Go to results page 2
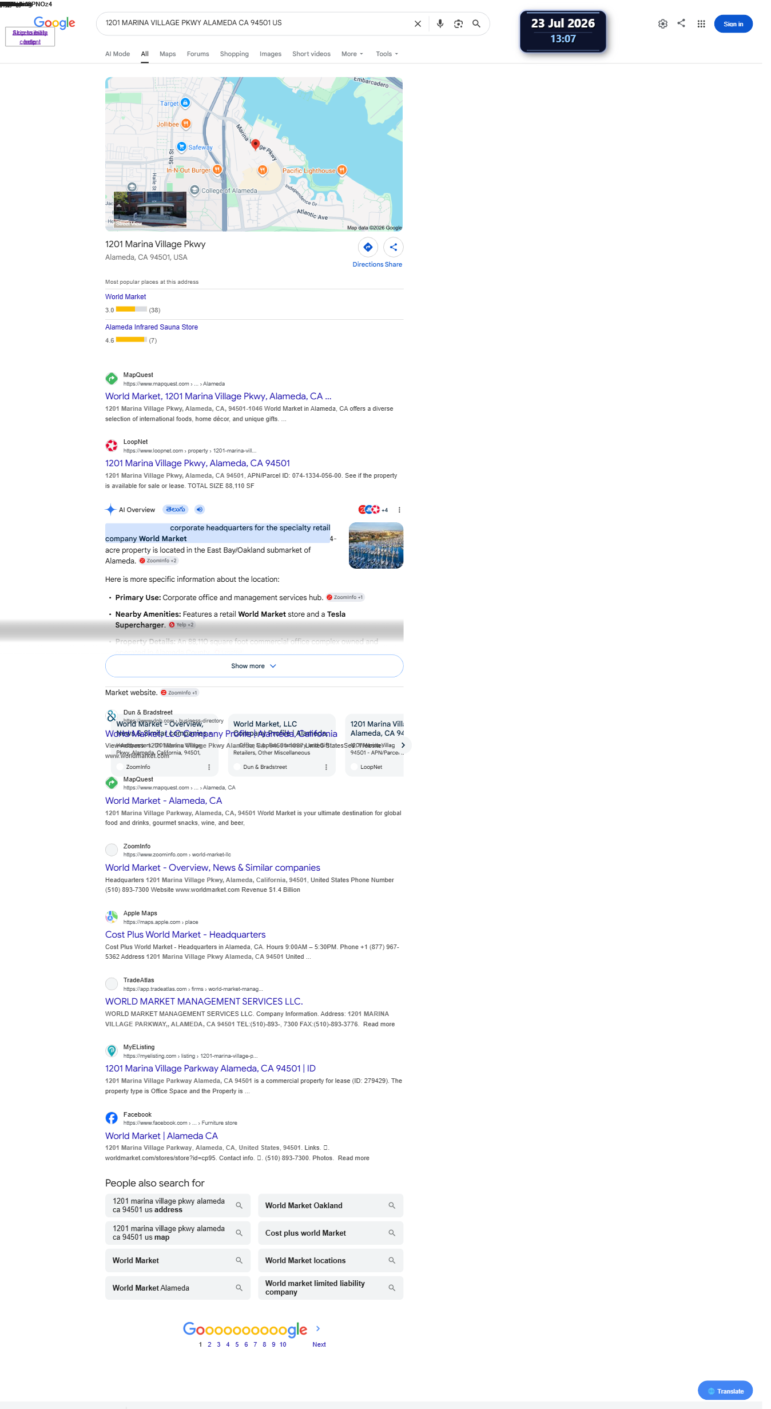 (209, 1344)
